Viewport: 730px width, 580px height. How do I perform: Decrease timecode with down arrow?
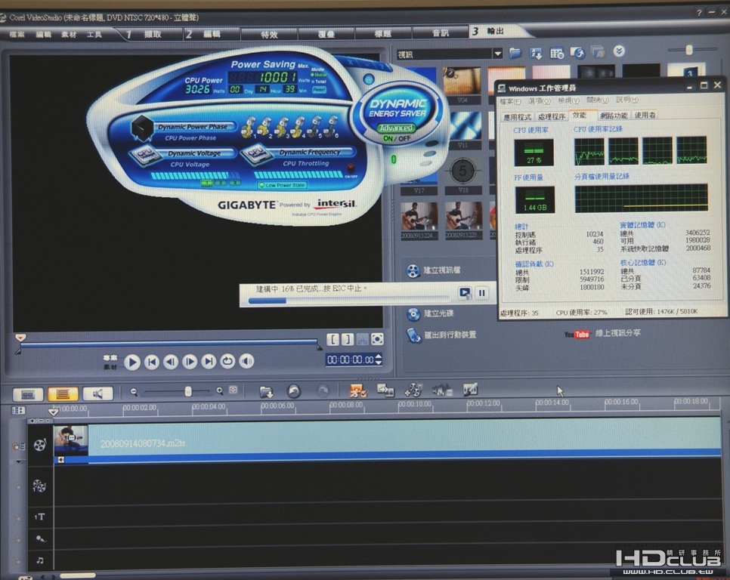[x=379, y=362]
